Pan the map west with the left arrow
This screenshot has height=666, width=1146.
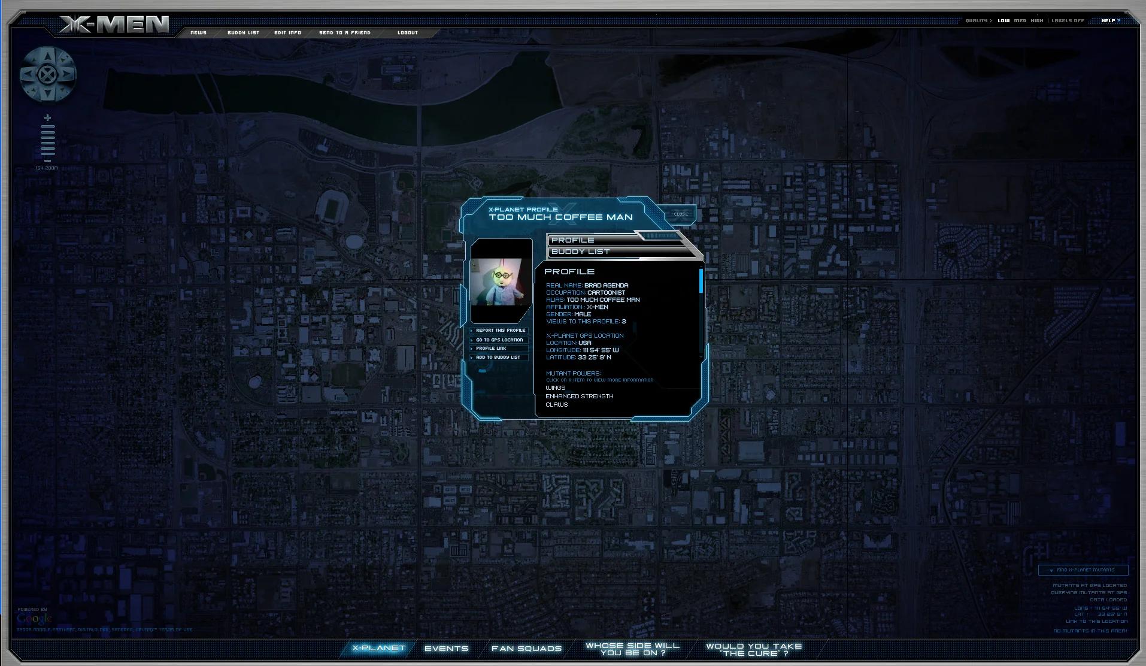click(29, 74)
